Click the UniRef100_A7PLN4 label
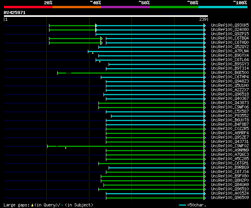The width and height of the screenshot is (251, 208). pyautogui.click(x=230, y=51)
